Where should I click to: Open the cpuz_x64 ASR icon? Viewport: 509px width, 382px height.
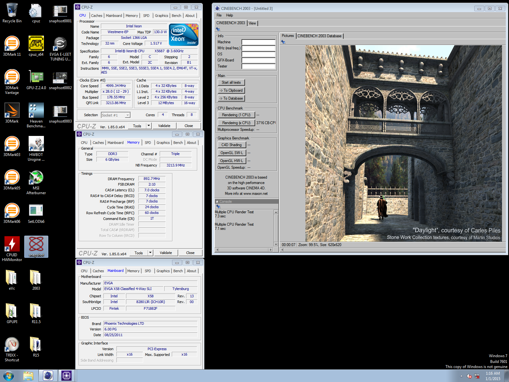pyautogui.click(x=36, y=46)
